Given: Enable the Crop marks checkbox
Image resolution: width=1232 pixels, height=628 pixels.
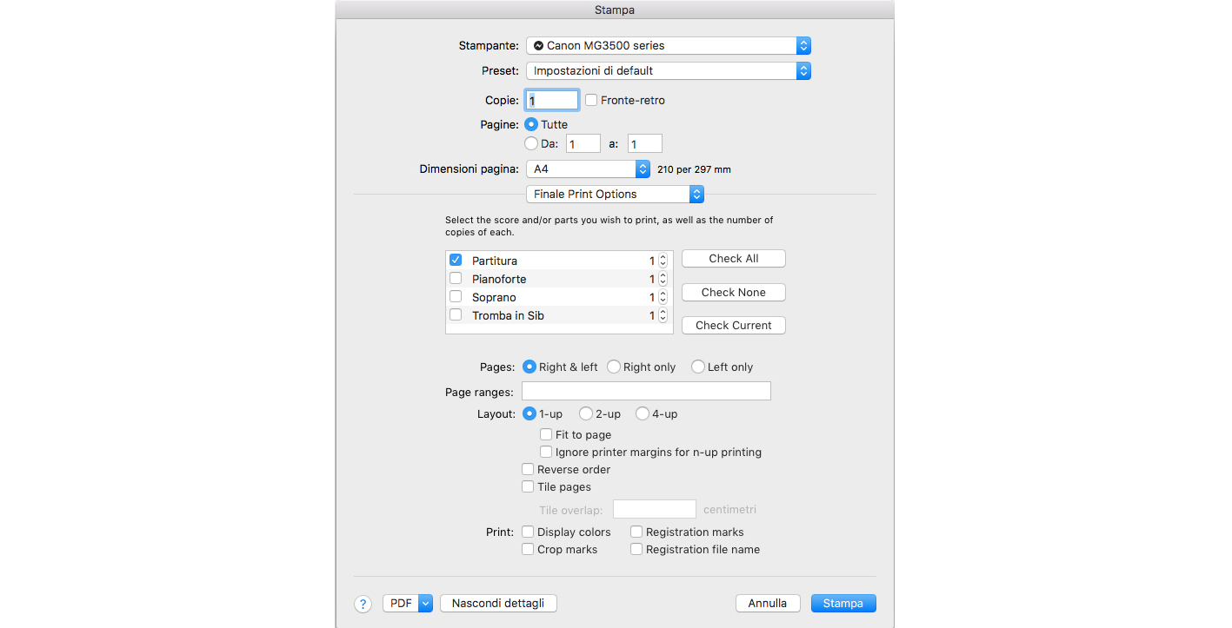Looking at the screenshot, I should click(528, 549).
